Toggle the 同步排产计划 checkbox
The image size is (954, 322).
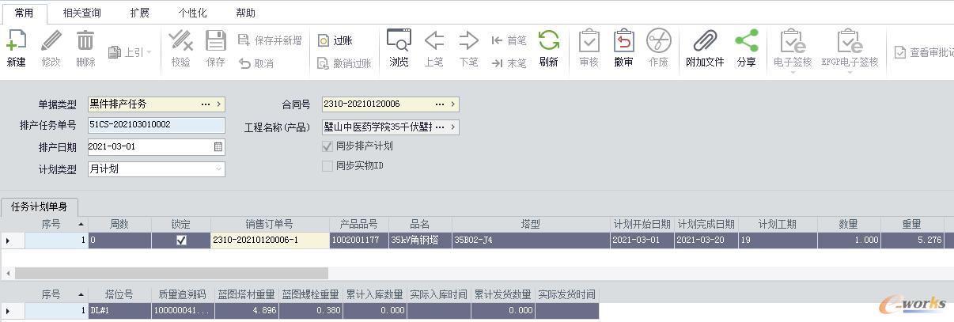327,146
